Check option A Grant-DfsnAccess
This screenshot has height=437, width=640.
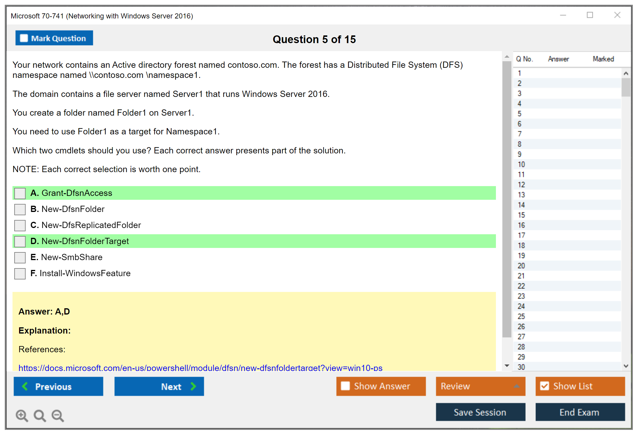tap(20, 193)
